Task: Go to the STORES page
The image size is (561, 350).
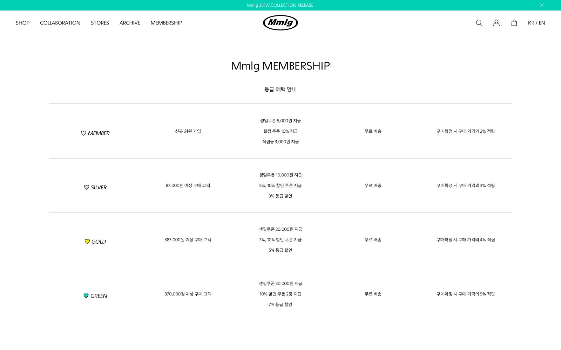Action: 100,23
